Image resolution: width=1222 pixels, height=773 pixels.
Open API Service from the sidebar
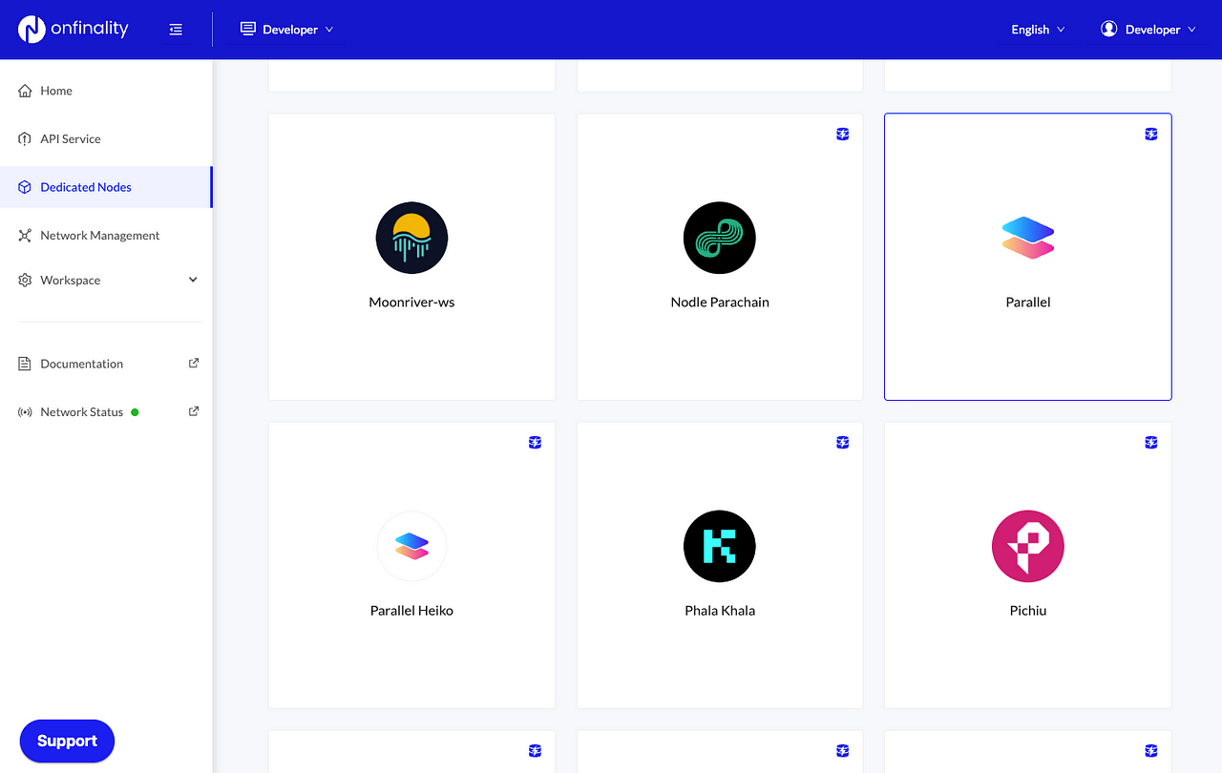click(106, 139)
